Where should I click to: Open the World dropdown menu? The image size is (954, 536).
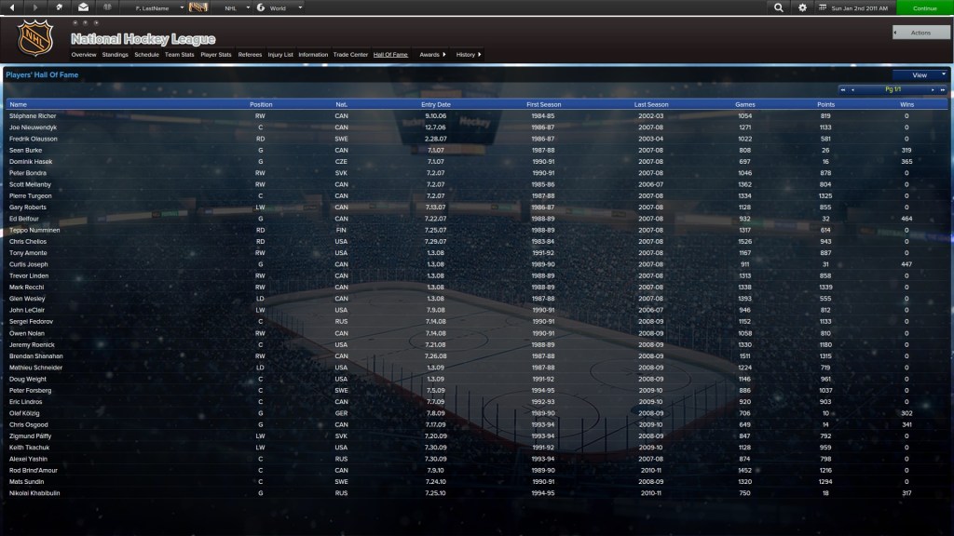(298, 7)
